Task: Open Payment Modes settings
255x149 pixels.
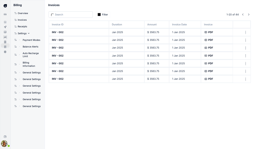Action: (x=31, y=40)
